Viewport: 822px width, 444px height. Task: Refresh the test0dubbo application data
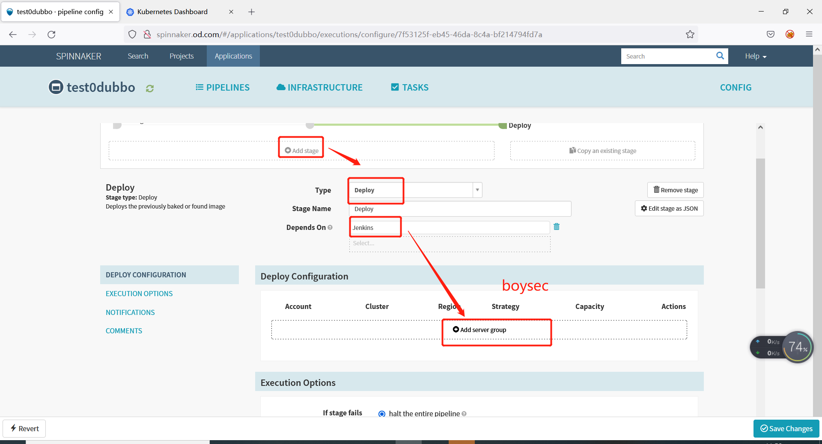(x=150, y=88)
